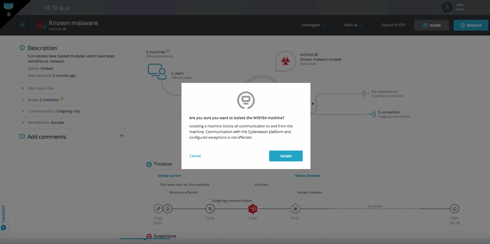Click the outgoing connections signal icon

[x=372, y=114]
